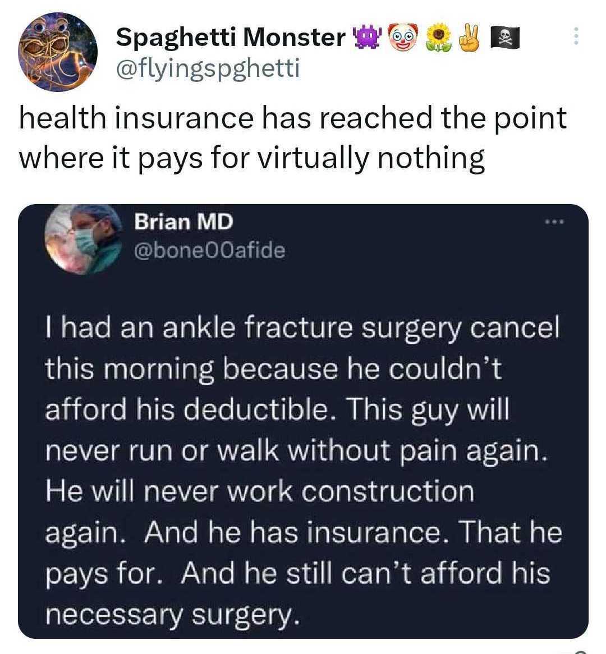Open the @bone00afide handle
Viewport: 606px width, 654px height.
[x=209, y=250]
